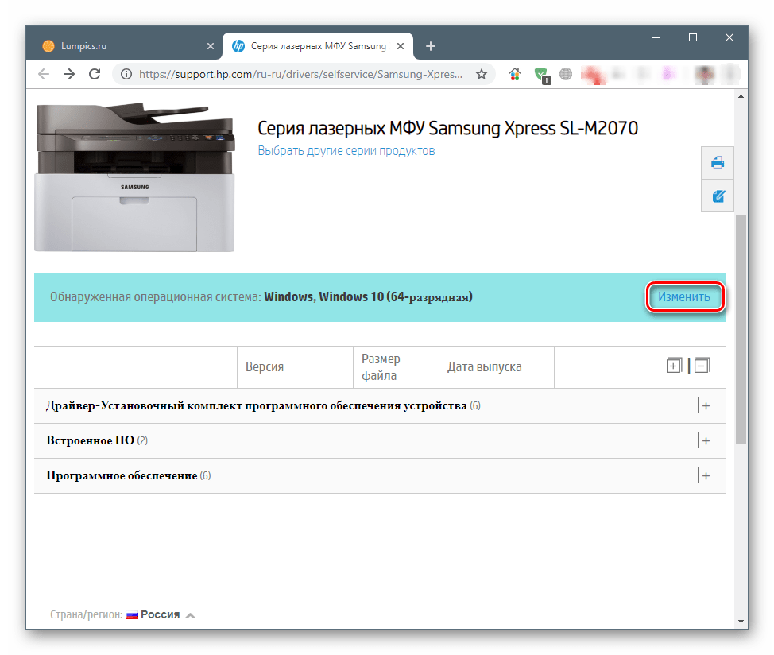The height and width of the screenshot is (655, 774).
Task: Click the green shield extension icon
Action: [541, 75]
